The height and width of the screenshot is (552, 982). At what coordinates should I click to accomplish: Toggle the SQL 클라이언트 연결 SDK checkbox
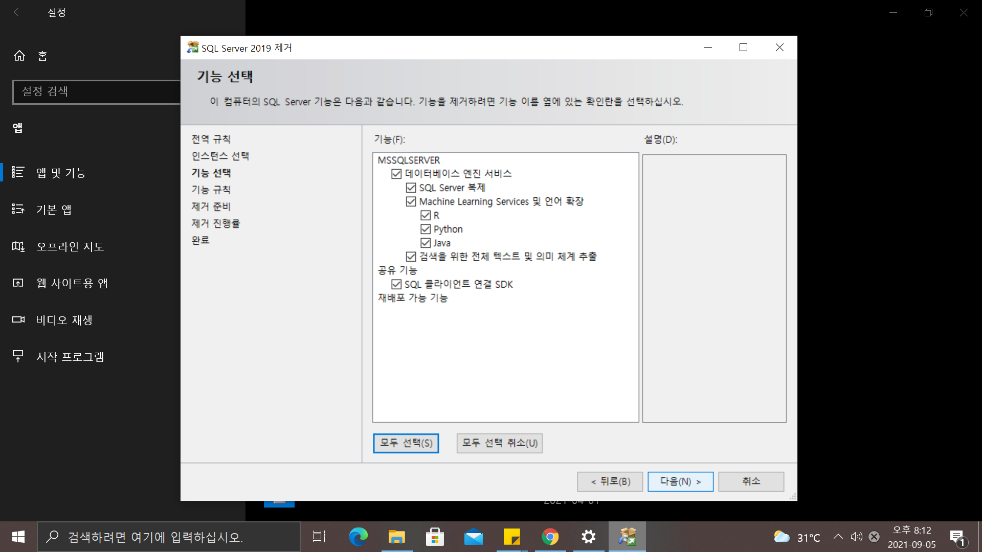pyautogui.click(x=396, y=284)
